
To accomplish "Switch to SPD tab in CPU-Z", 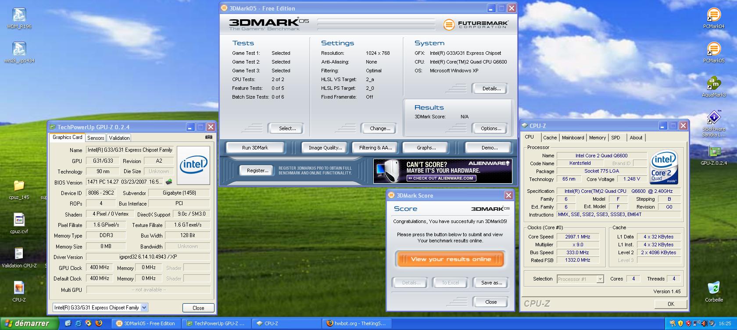I will click(616, 138).
